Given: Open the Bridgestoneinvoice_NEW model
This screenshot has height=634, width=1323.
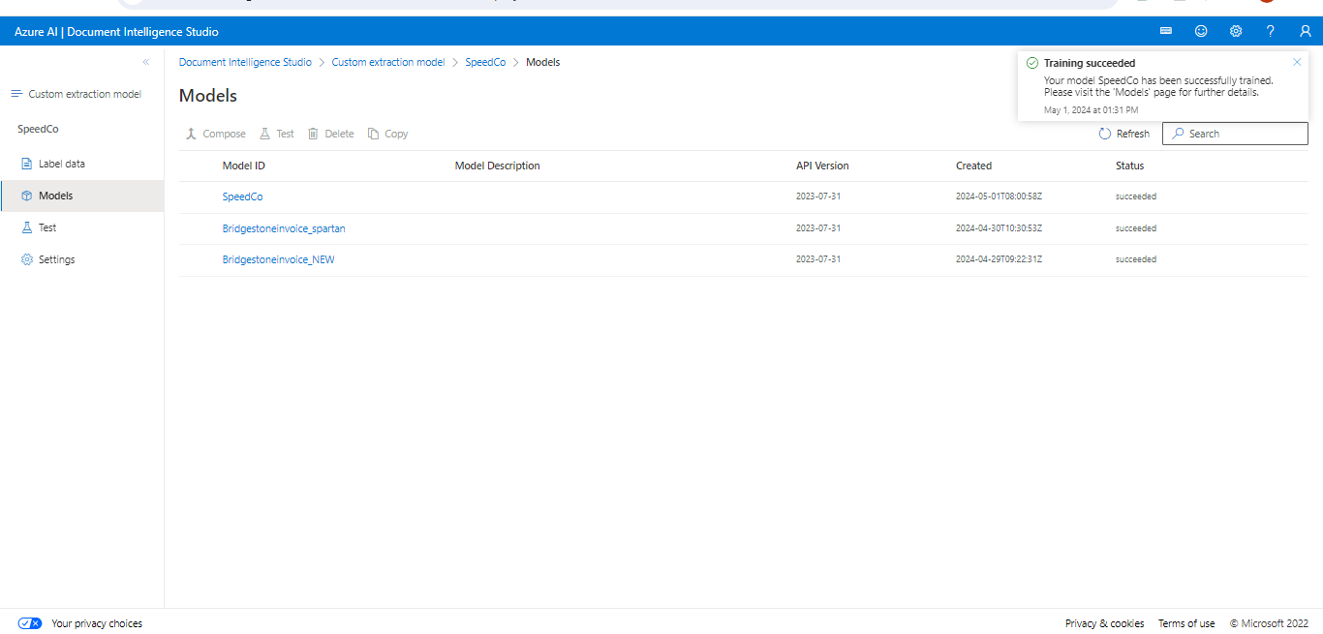Looking at the screenshot, I should [x=278, y=259].
